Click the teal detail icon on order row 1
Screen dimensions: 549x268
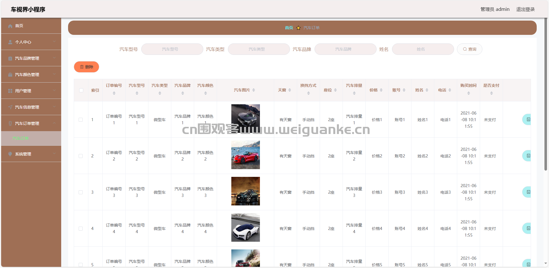click(528, 119)
